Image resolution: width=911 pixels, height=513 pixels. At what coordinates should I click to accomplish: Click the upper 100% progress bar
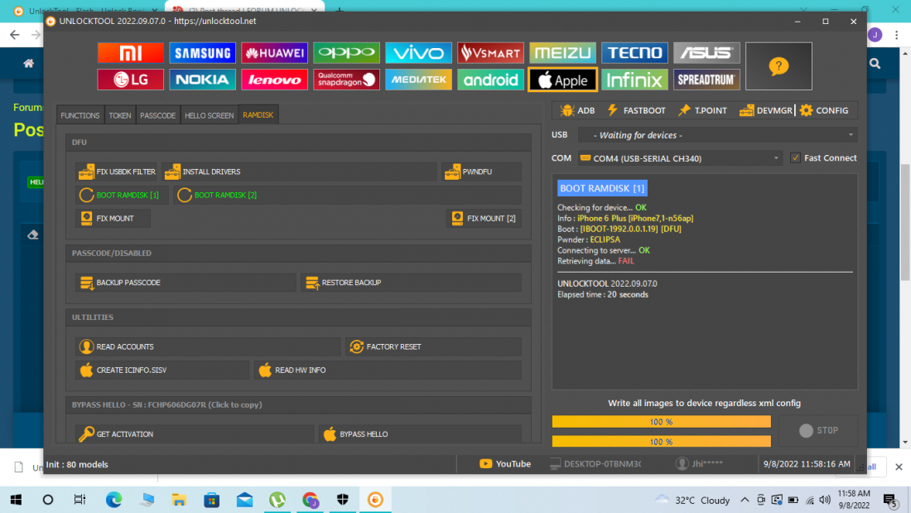661,422
